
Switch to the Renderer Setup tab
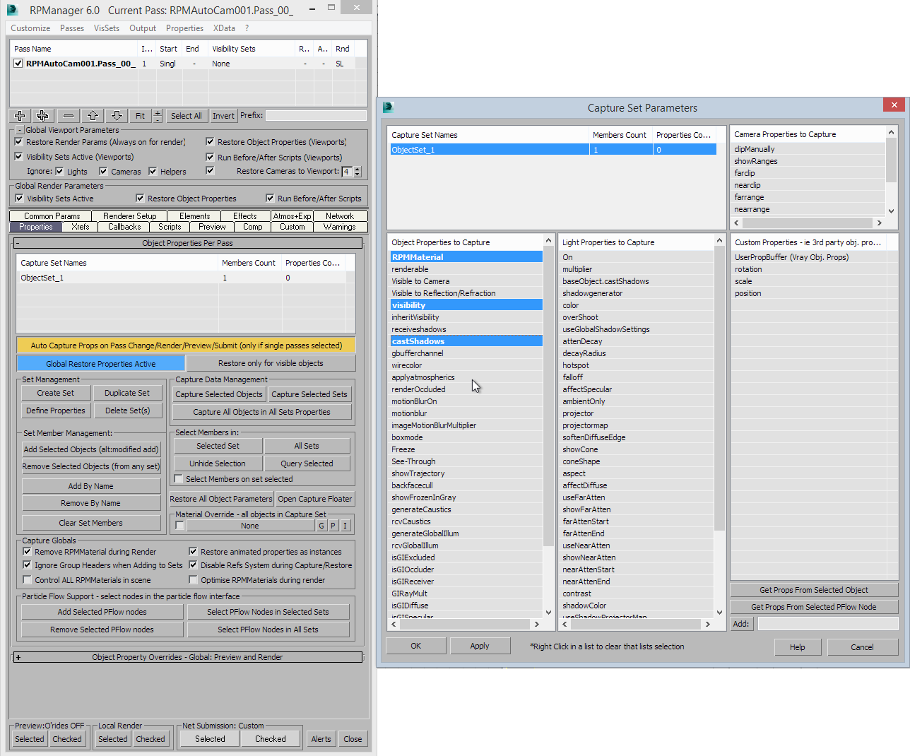(x=129, y=216)
